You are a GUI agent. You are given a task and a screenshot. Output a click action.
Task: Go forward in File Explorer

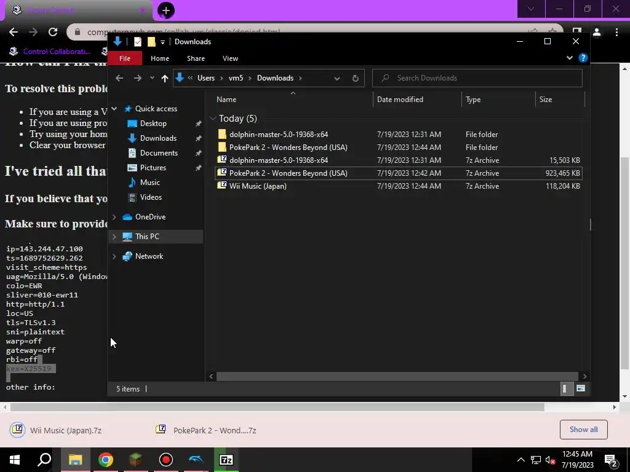[137, 78]
